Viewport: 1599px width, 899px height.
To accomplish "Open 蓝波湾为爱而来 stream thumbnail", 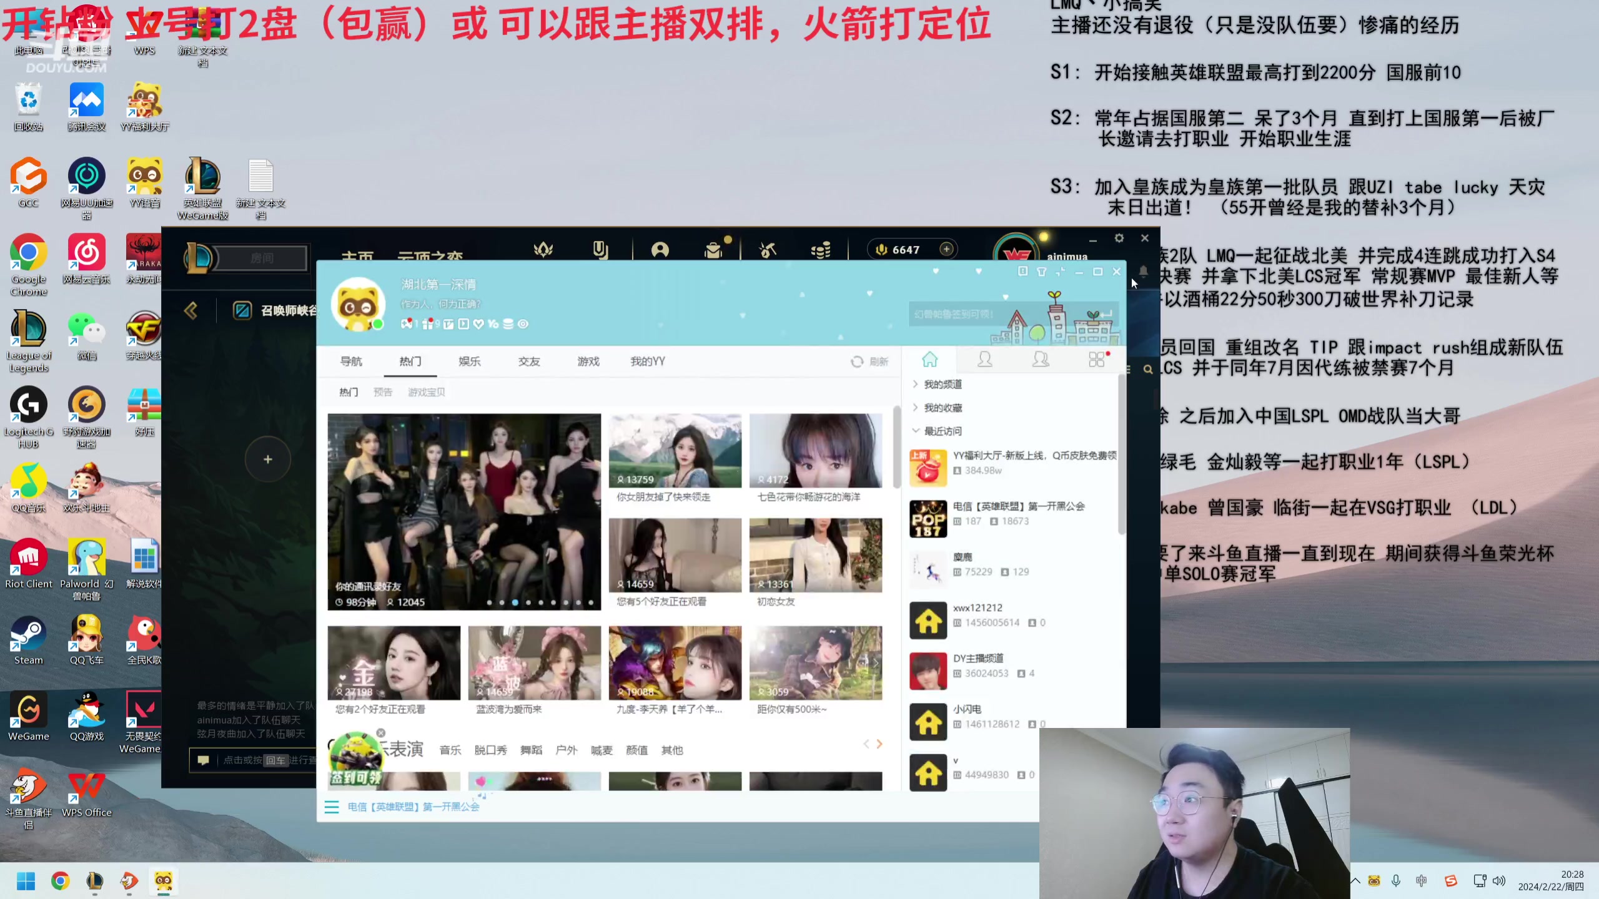I will pyautogui.click(x=534, y=663).
